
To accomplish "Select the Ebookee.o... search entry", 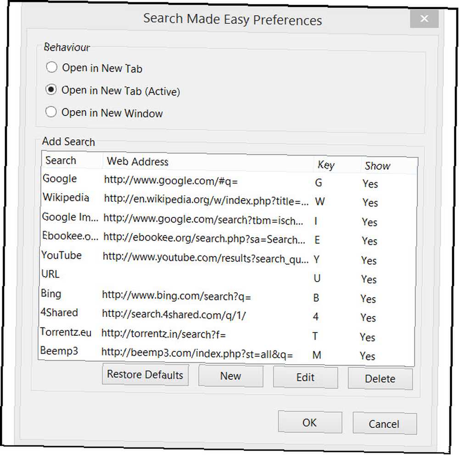I will tap(70, 236).
